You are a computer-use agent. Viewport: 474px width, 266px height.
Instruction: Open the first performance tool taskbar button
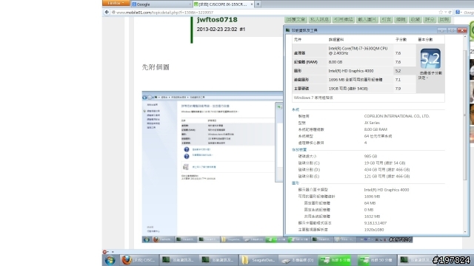(x=178, y=260)
